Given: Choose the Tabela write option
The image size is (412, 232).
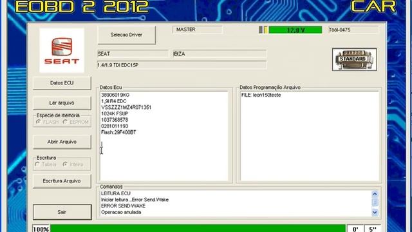Looking at the screenshot, I should tap(37, 164).
